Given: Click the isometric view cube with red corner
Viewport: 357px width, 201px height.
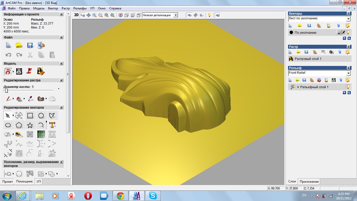Looking at the screenshot, I should click(x=120, y=15).
